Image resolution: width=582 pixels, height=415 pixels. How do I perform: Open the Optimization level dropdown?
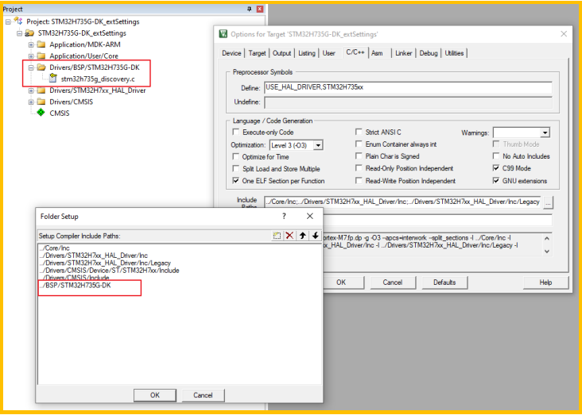click(x=318, y=145)
